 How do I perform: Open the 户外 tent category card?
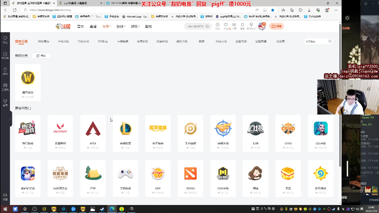click(x=93, y=178)
